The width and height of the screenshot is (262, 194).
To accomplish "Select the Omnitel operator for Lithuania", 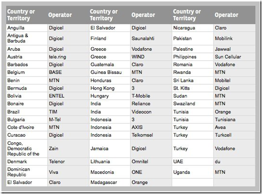I will [x=151, y=161].
